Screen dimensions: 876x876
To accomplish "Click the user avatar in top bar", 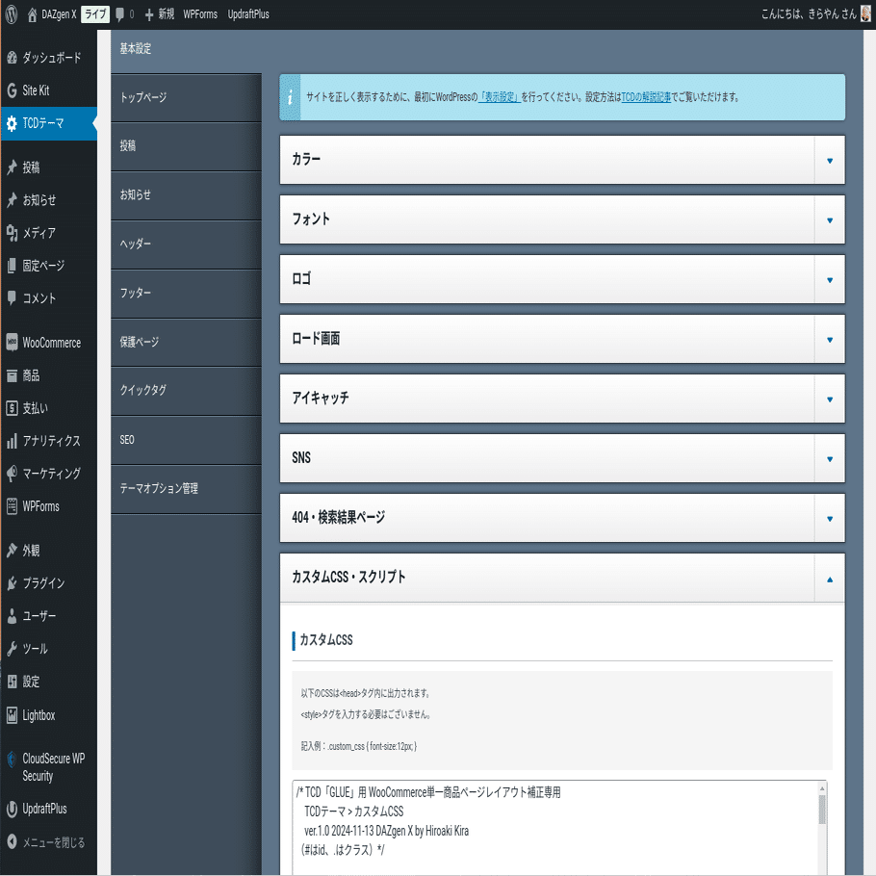I will click(865, 13).
